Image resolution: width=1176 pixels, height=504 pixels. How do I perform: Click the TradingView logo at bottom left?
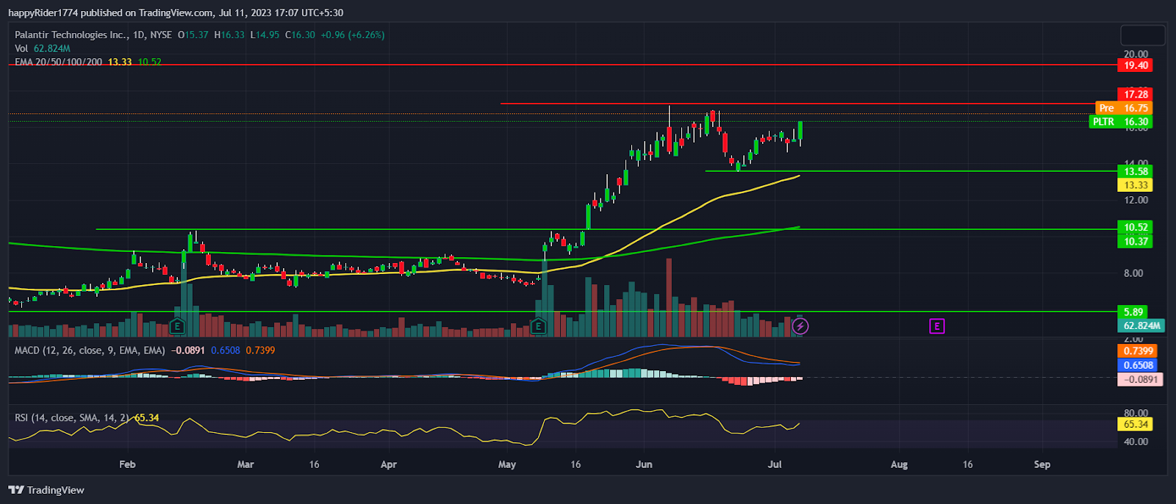(46, 490)
